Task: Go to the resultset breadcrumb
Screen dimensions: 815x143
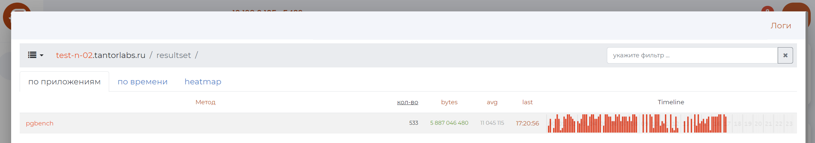Action: click(173, 55)
